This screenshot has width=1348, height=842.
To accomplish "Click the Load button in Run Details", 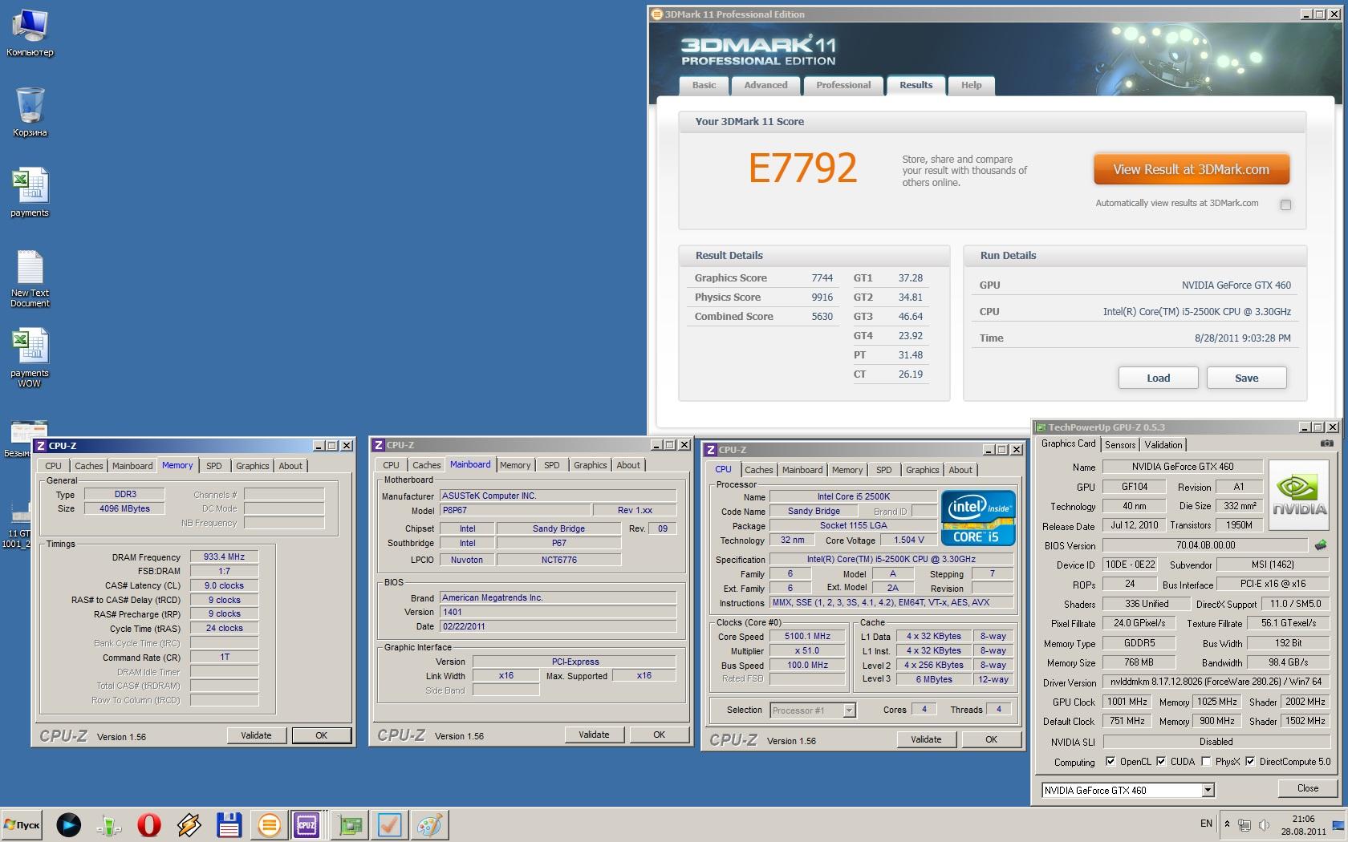I will (1158, 378).
